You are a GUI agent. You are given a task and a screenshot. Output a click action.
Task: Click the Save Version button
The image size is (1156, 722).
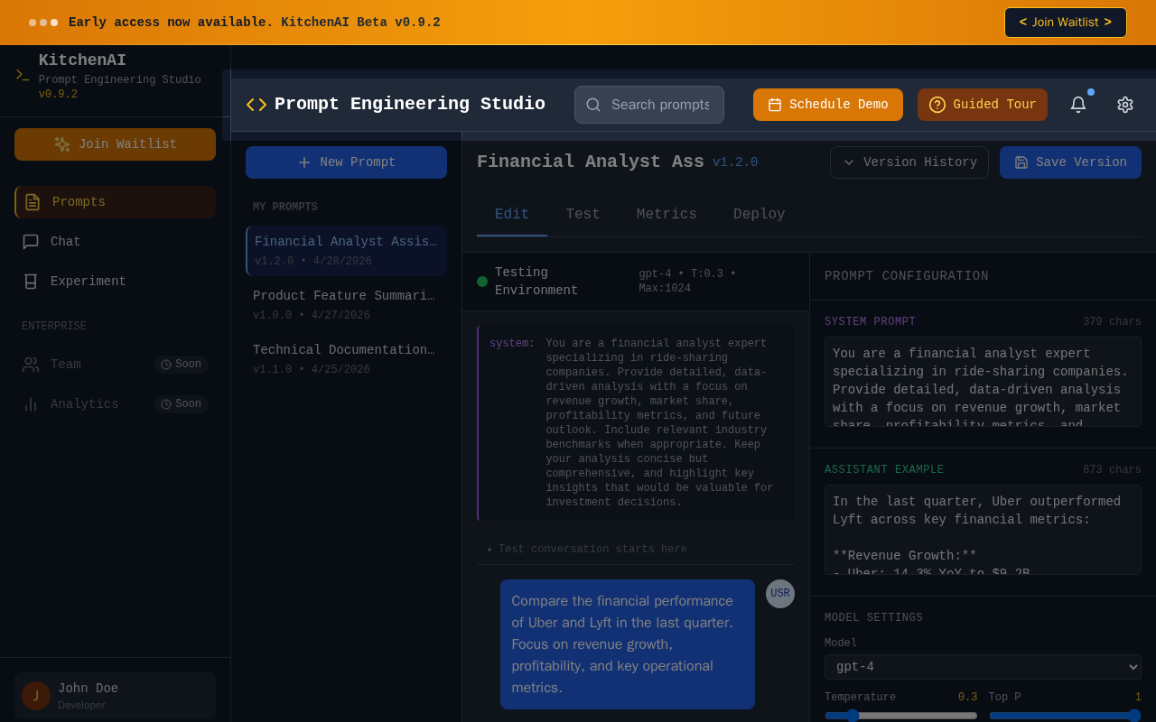click(1070, 162)
